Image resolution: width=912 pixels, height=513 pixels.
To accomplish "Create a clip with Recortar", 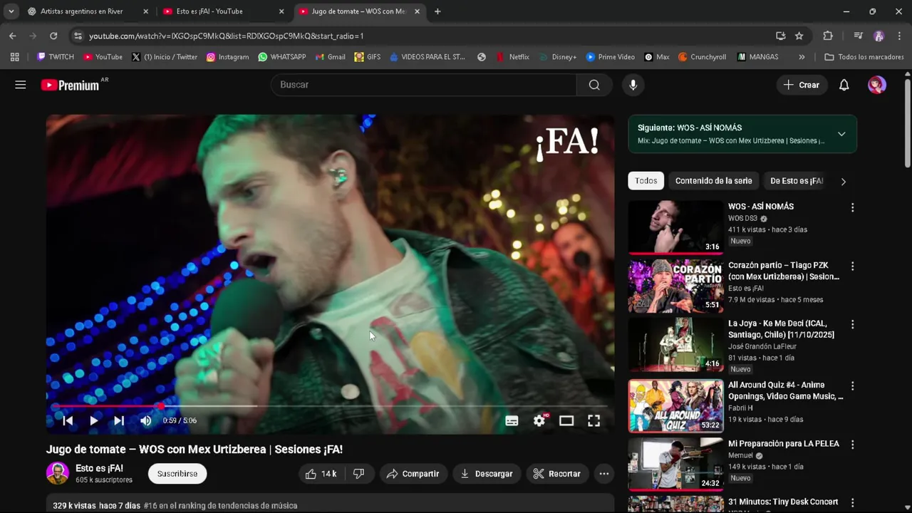I will click(x=558, y=474).
